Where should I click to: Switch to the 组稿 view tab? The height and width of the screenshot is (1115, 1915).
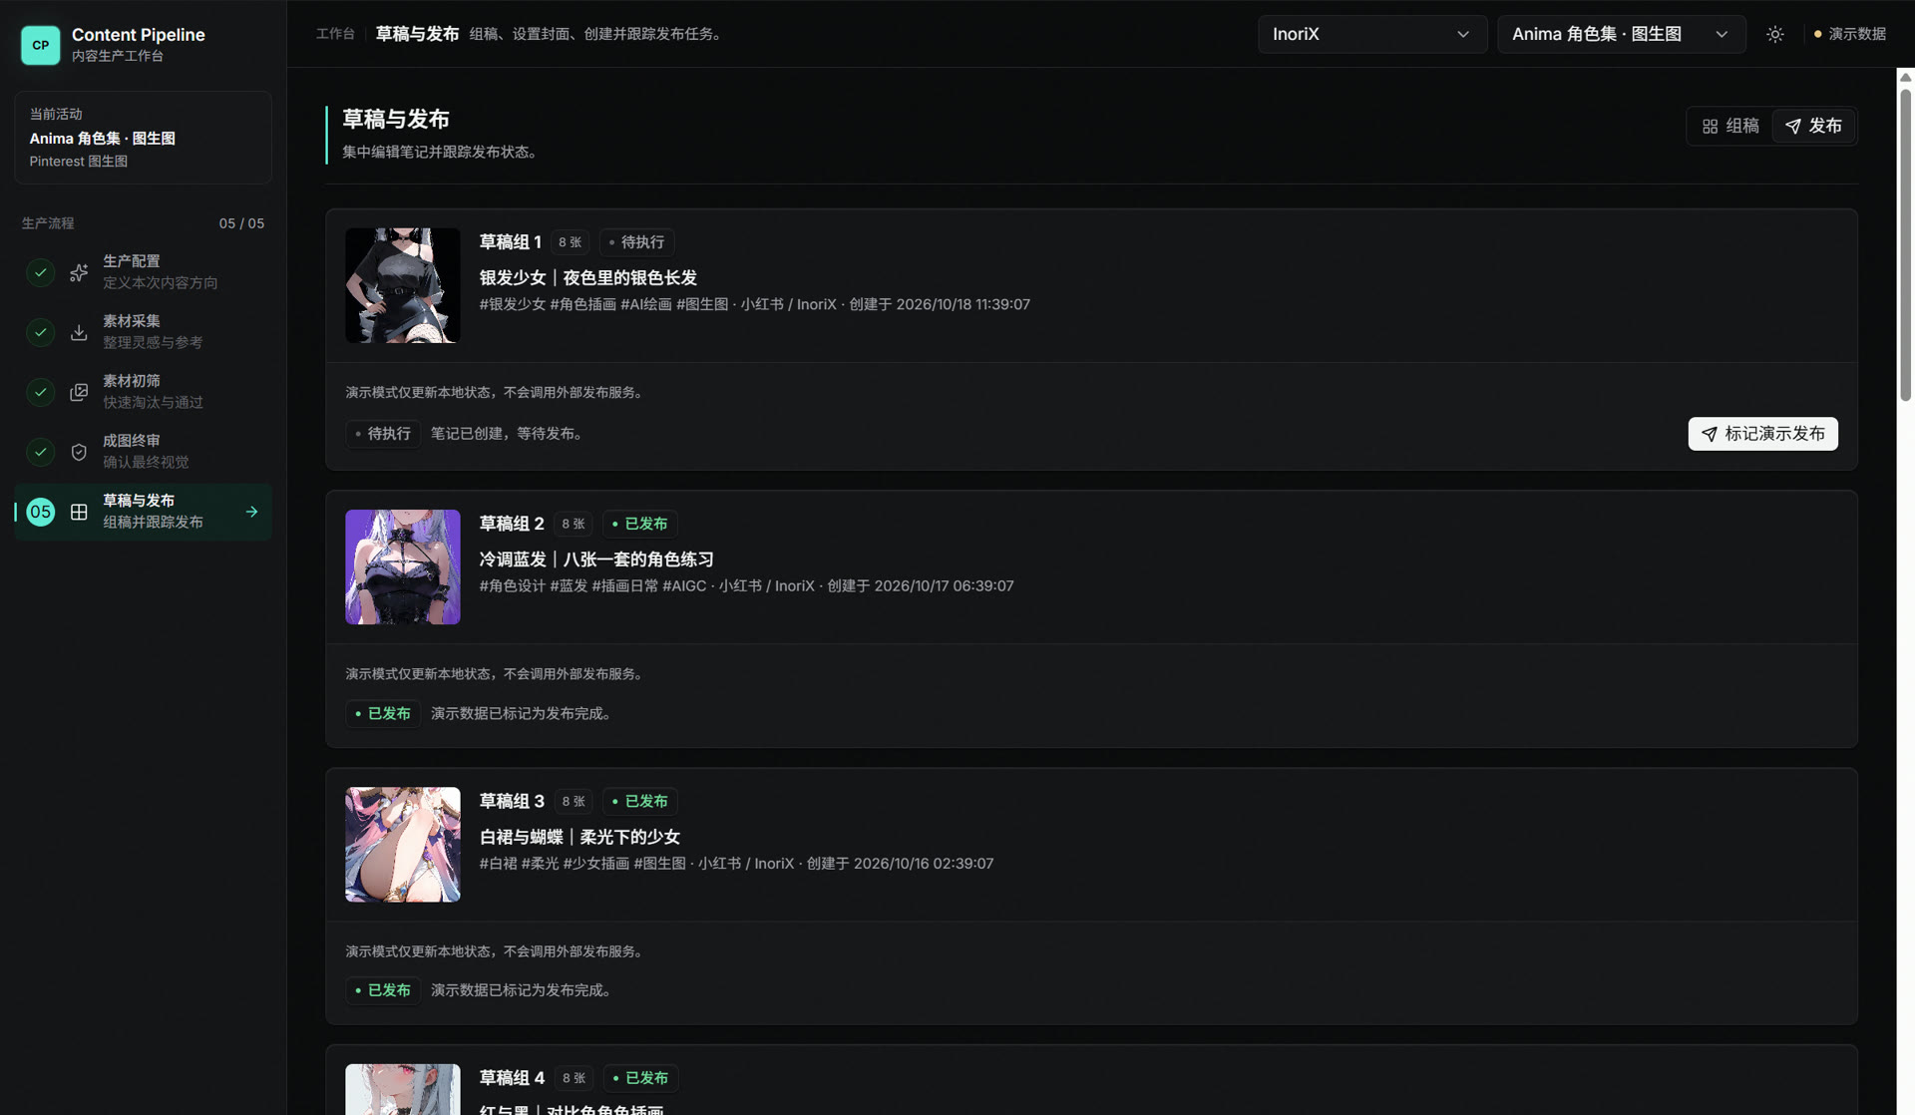(1730, 127)
